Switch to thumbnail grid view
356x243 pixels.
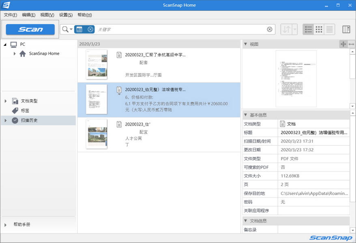(319, 29)
